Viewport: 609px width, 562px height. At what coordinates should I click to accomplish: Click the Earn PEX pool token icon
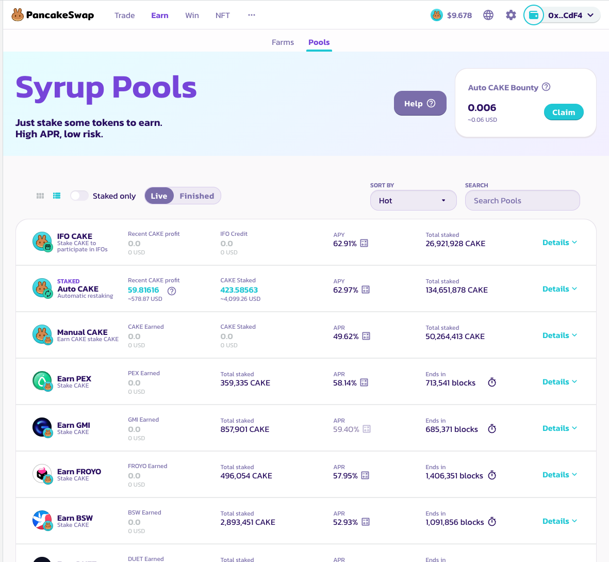[42, 381]
